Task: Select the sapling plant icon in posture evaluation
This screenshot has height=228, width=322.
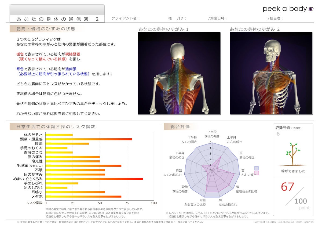Action: (293, 154)
